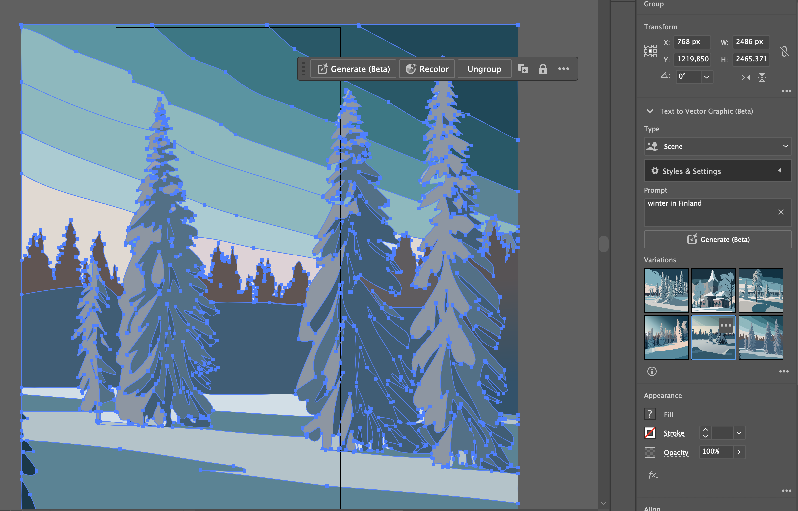Click the duplicate object icon in taskbar
Viewport: 798px width, 511px height.
(x=523, y=69)
